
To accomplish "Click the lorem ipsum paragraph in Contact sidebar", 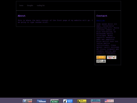I will 108,38.
